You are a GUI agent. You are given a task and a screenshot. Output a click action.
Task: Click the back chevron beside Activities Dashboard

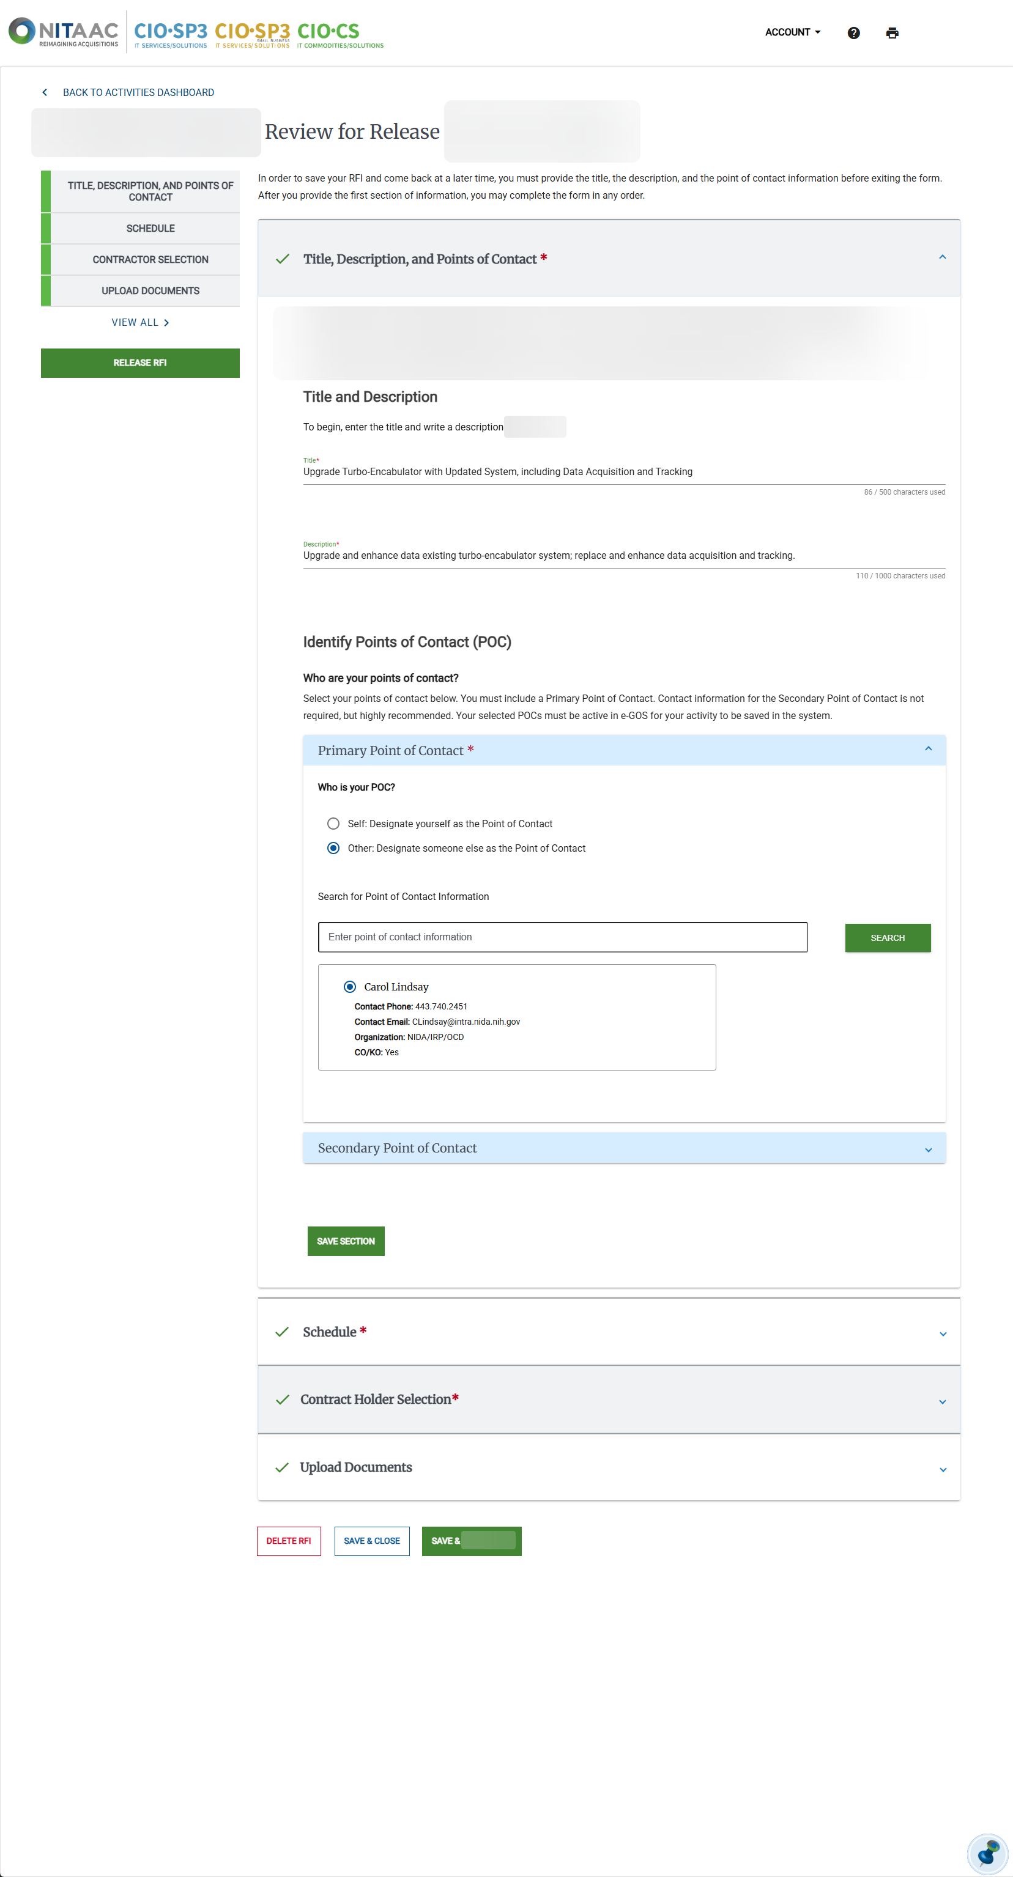point(45,92)
